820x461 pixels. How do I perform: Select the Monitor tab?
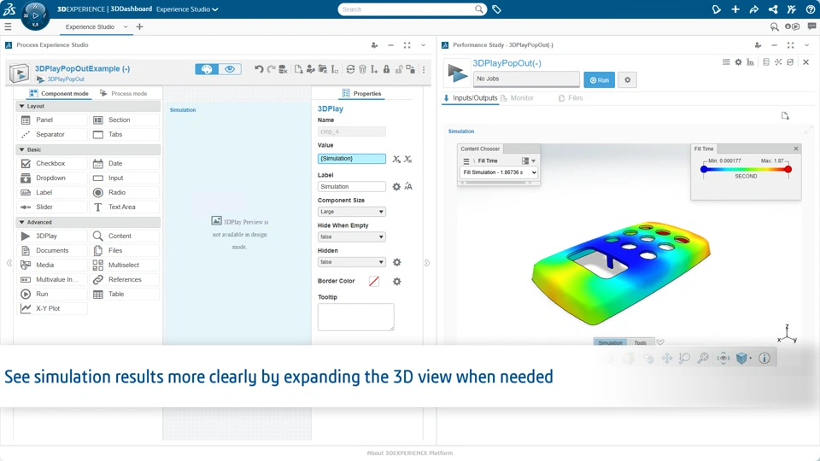coord(518,97)
